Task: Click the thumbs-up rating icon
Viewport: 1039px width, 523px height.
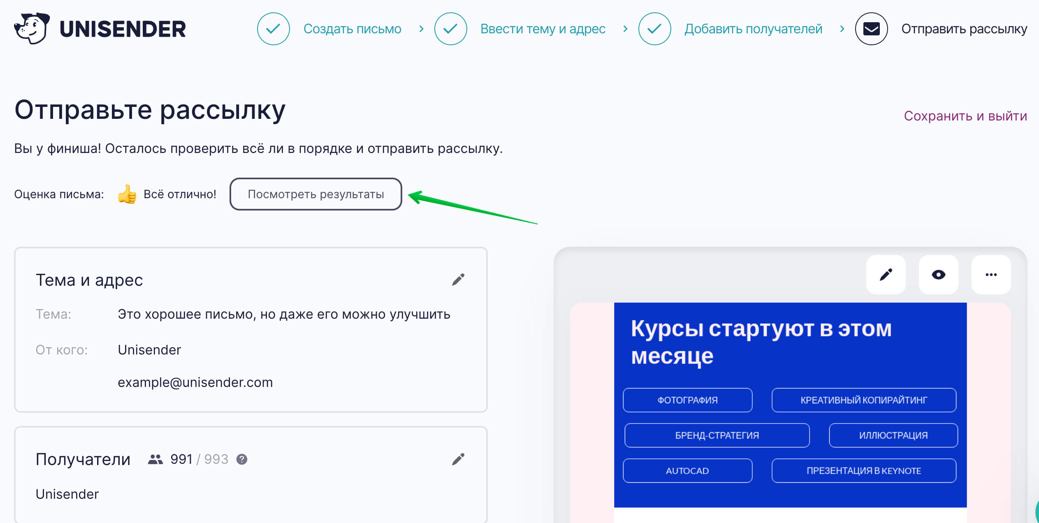Action: (x=127, y=194)
